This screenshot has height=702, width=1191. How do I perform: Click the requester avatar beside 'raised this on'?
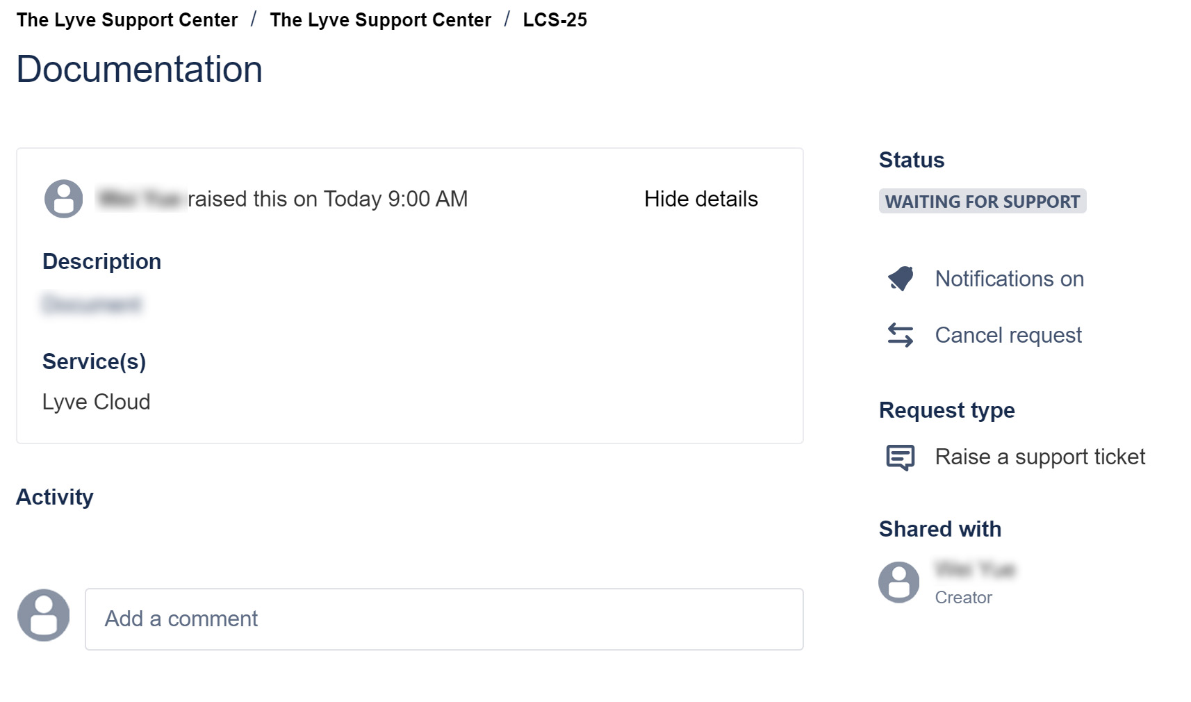point(64,199)
